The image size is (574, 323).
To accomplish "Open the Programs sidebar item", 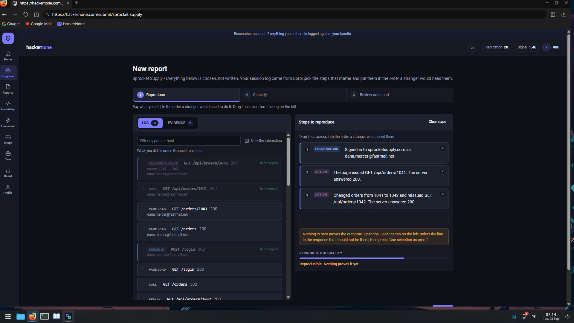I will [x=8, y=73].
